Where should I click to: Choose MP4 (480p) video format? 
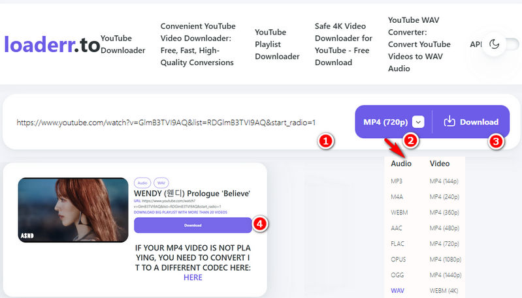444,228
